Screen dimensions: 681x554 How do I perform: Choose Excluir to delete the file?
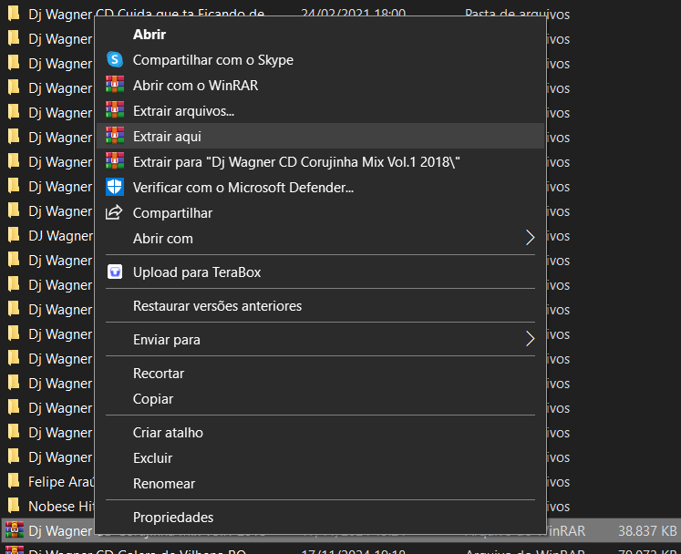tap(152, 458)
